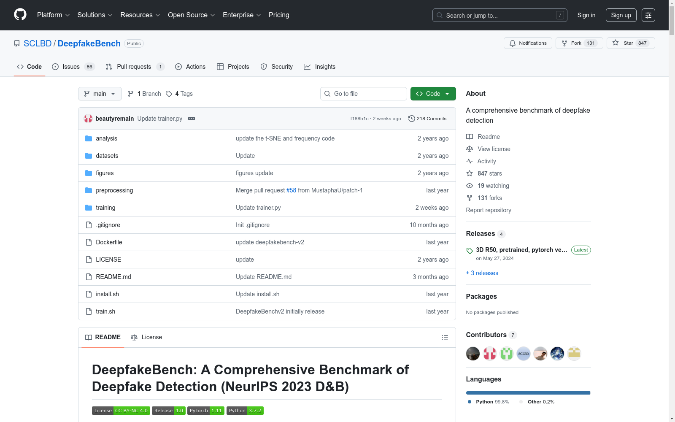Open the datasets folder

(107, 156)
